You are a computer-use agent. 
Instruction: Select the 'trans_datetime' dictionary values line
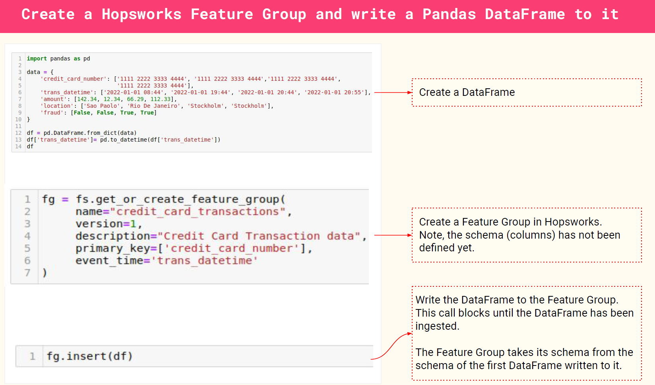205,92
